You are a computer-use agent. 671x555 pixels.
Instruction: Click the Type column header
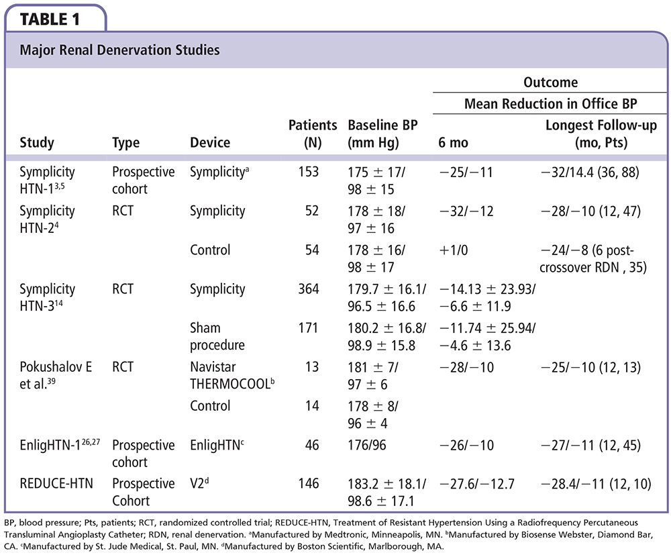coord(125,142)
